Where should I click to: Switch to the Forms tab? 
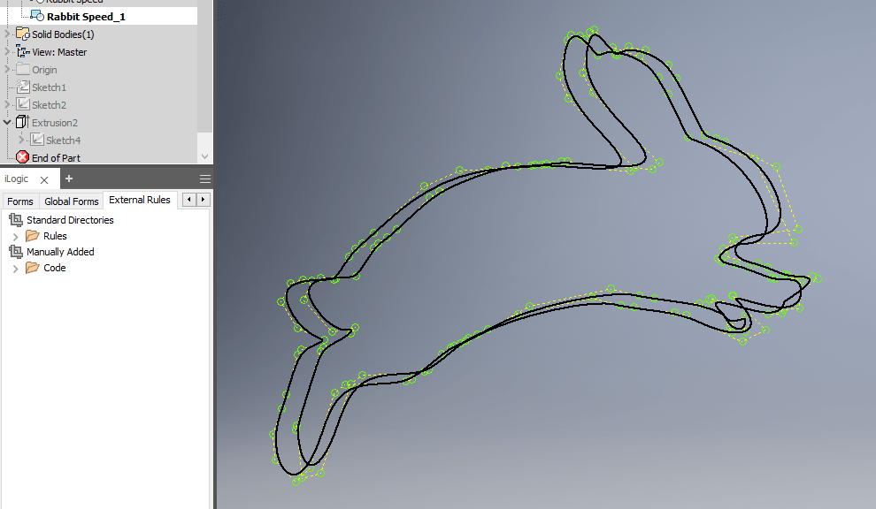[19, 201]
